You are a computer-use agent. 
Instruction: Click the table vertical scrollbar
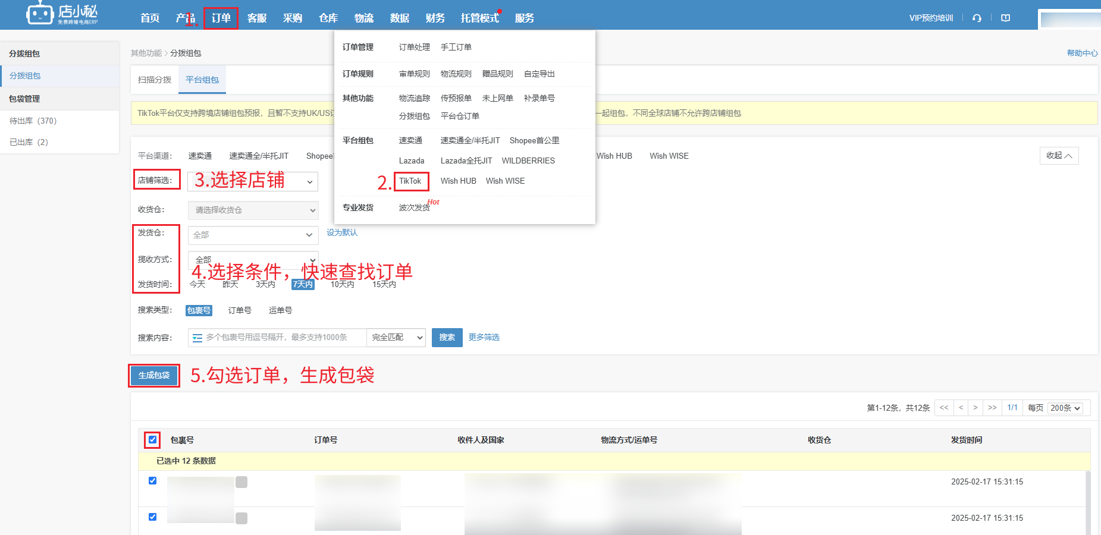pyautogui.click(x=1088, y=503)
